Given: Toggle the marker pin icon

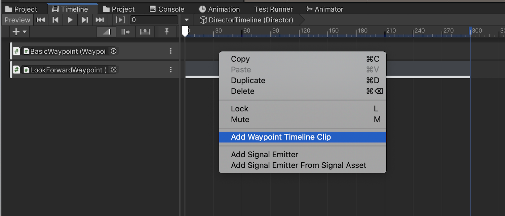Looking at the screenshot, I should pos(166,32).
